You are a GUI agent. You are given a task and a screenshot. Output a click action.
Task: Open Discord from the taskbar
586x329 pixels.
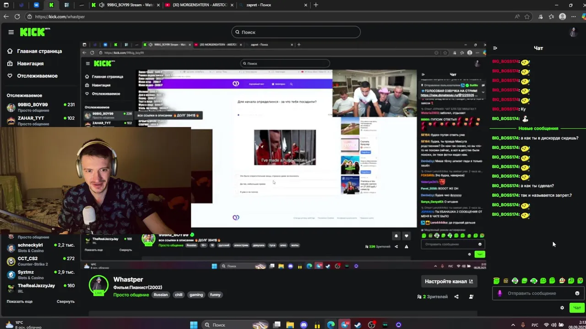pos(304,325)
